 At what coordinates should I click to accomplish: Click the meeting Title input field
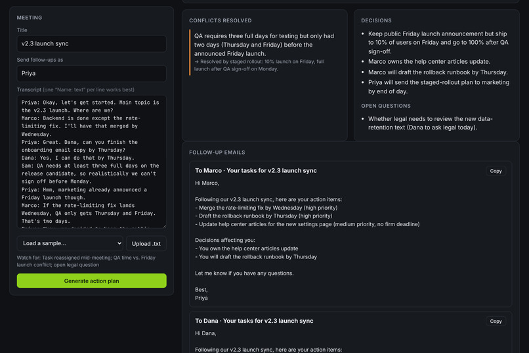(91, 43)
